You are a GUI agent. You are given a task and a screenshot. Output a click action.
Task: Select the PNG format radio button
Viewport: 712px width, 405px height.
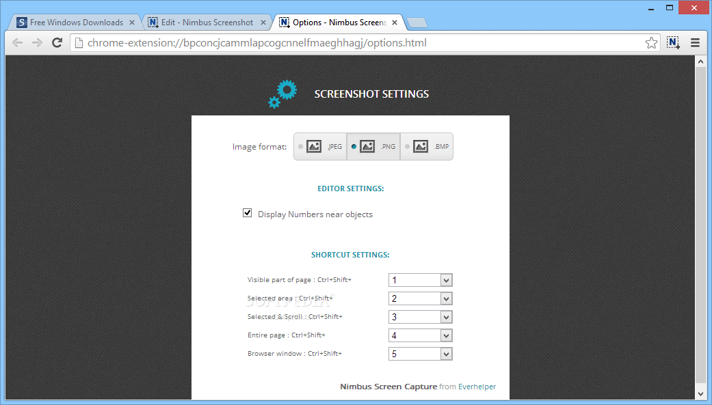pos(354,146)
